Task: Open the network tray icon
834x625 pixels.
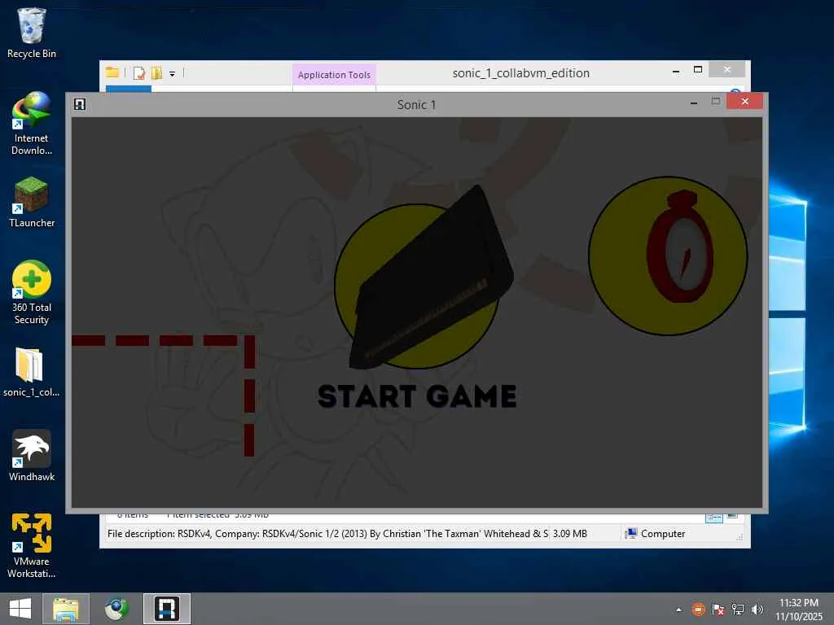Action: [x=737, y=609]
